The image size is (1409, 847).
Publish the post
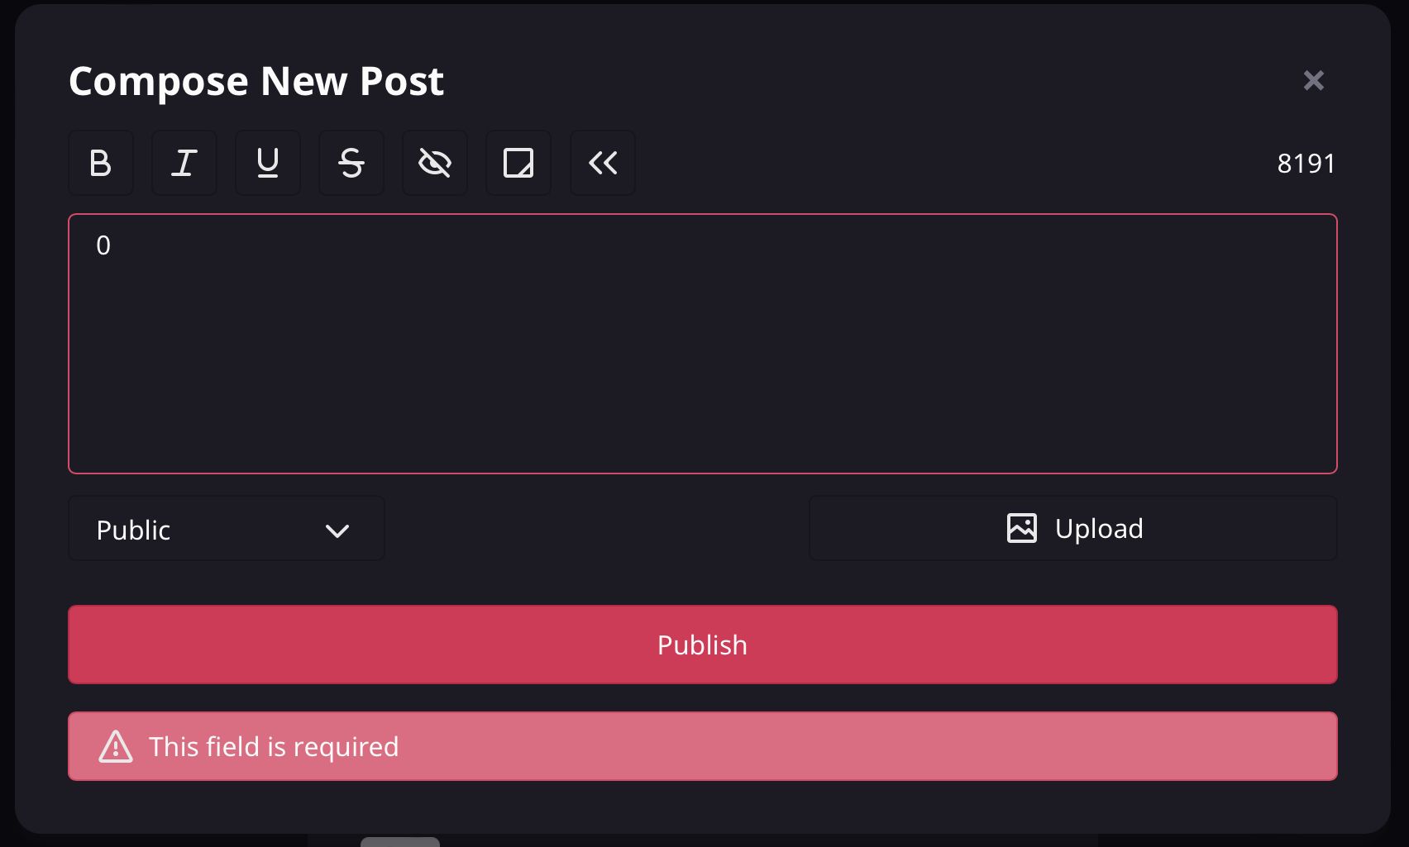703,645
